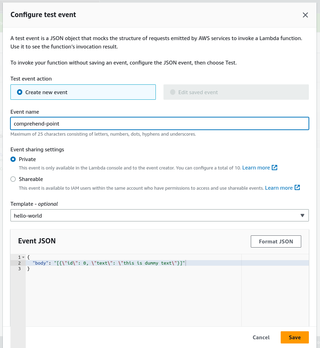Screen dimensions: 320x348
Task: Click the Event JSON heading
Action: point(37,241)
